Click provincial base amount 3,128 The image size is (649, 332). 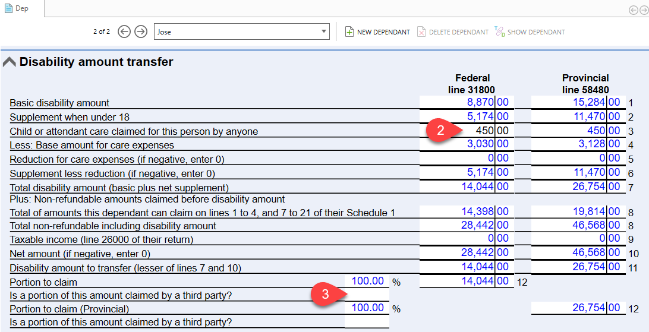[578, 144]
